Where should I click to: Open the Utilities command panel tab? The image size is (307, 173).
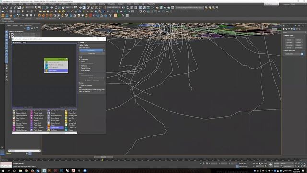point(303,25)
